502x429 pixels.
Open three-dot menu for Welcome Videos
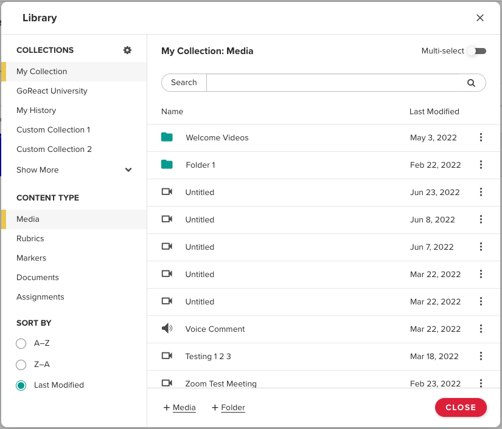coord(481,137)
